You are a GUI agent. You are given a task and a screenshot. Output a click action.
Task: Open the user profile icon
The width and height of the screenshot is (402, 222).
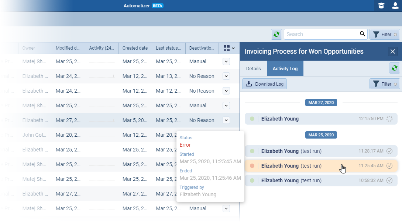tap(395, 6)
